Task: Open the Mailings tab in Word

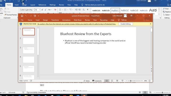Action: point(53,5)
